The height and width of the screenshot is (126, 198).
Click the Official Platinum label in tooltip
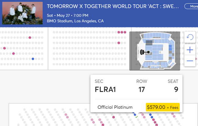pos(115,107)
